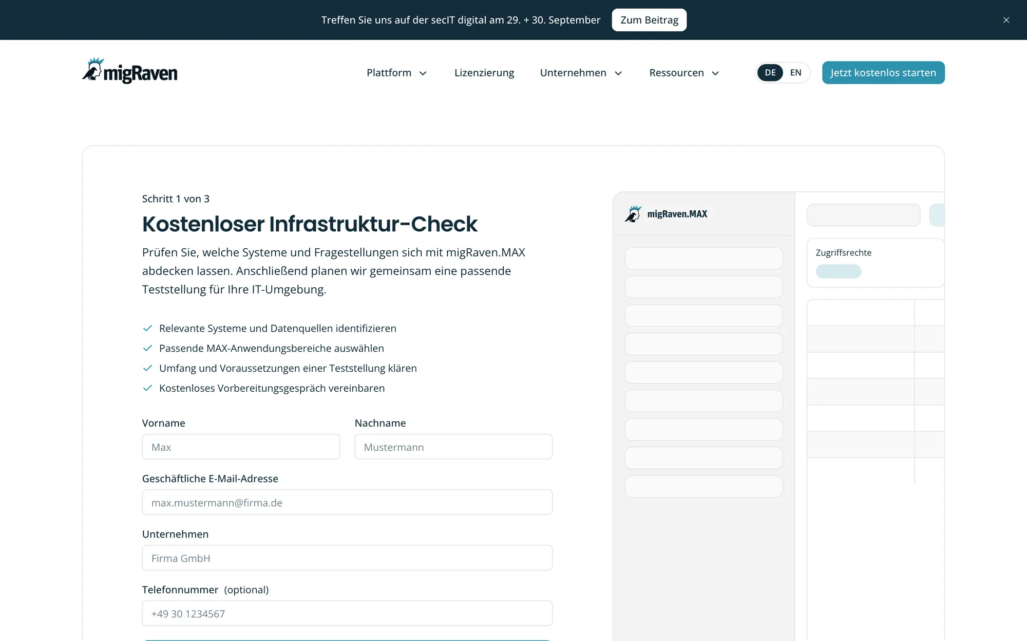Click checkmark beside Umfang und Voraussetzungen
Viewport: 1027px width, 641px height.
point(147,368)
